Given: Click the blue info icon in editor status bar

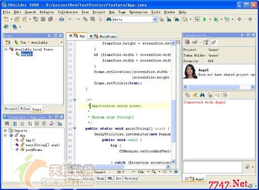Looking at the screenshot, I should point(176,172).
